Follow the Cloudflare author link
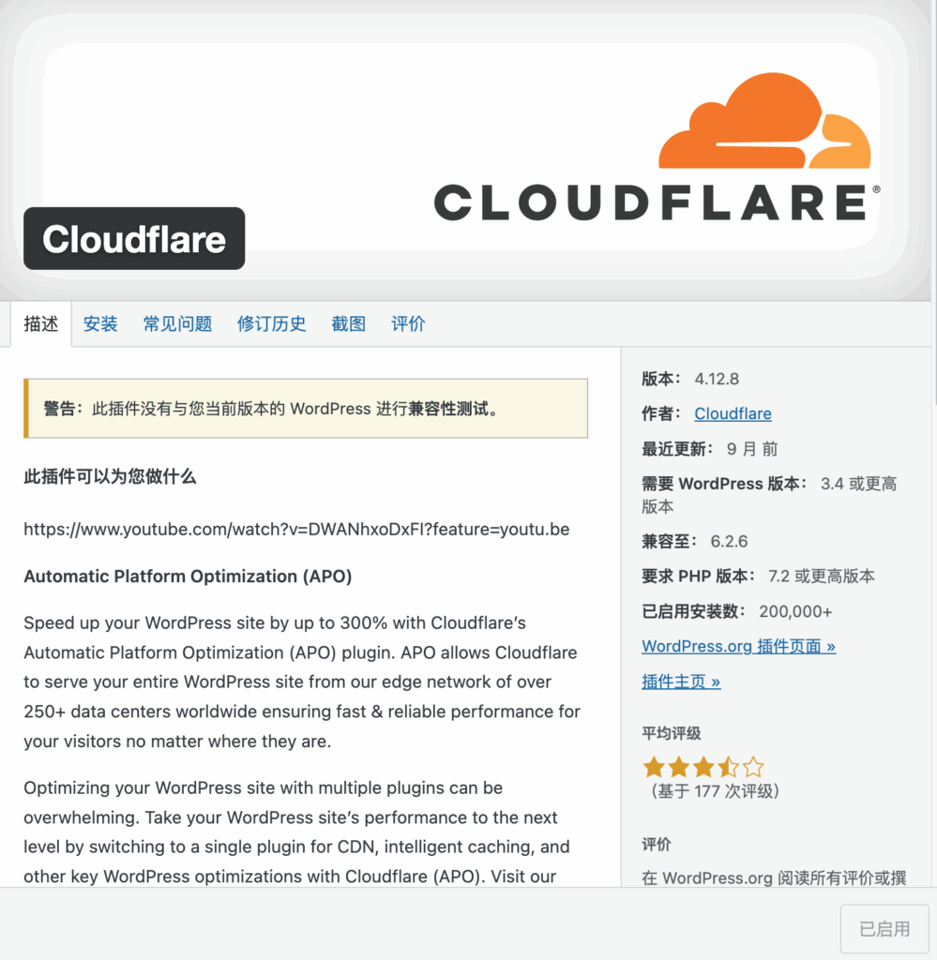Image resolution: width=937 pixels, height=960 pixels. coord(733,413)
